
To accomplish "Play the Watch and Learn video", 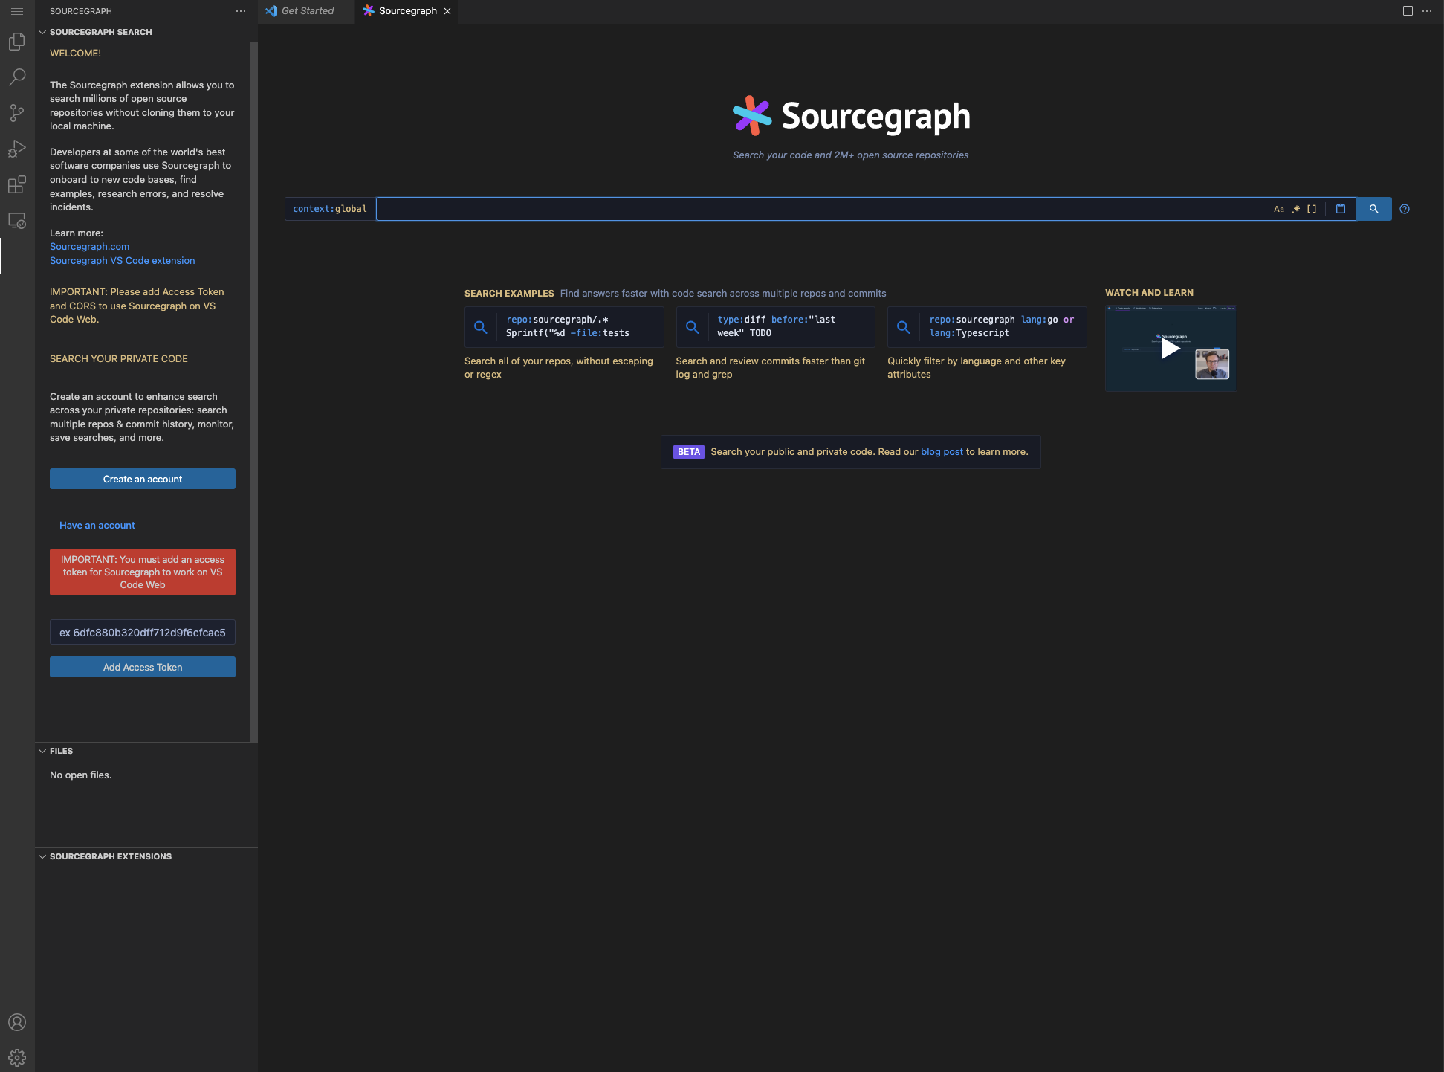I will click(1171, 349).
